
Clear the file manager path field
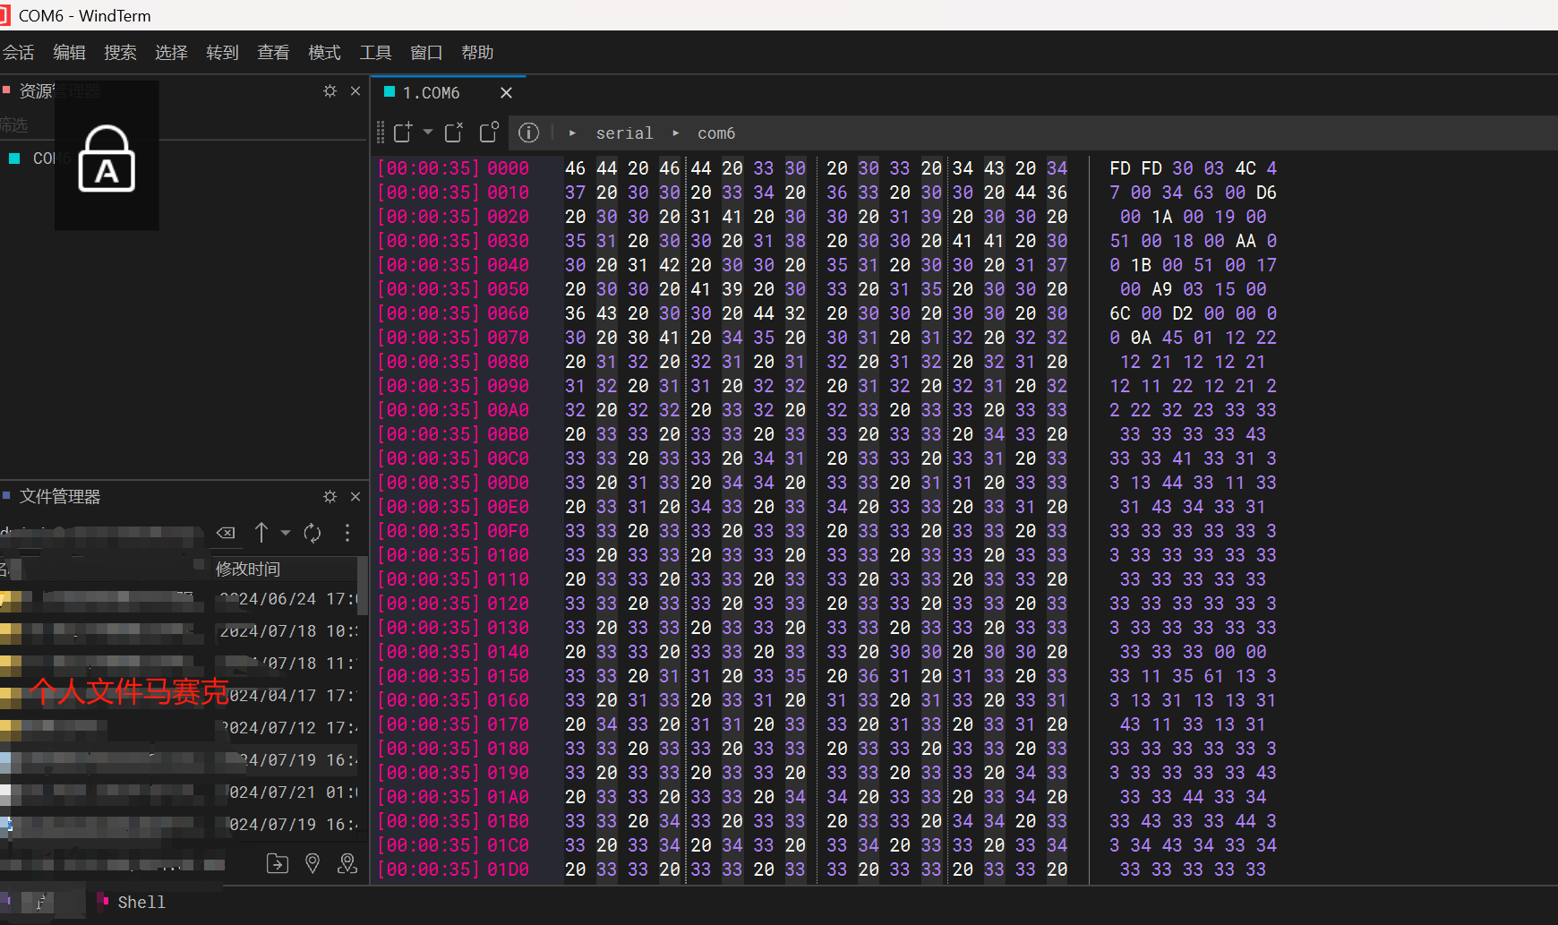226,534
